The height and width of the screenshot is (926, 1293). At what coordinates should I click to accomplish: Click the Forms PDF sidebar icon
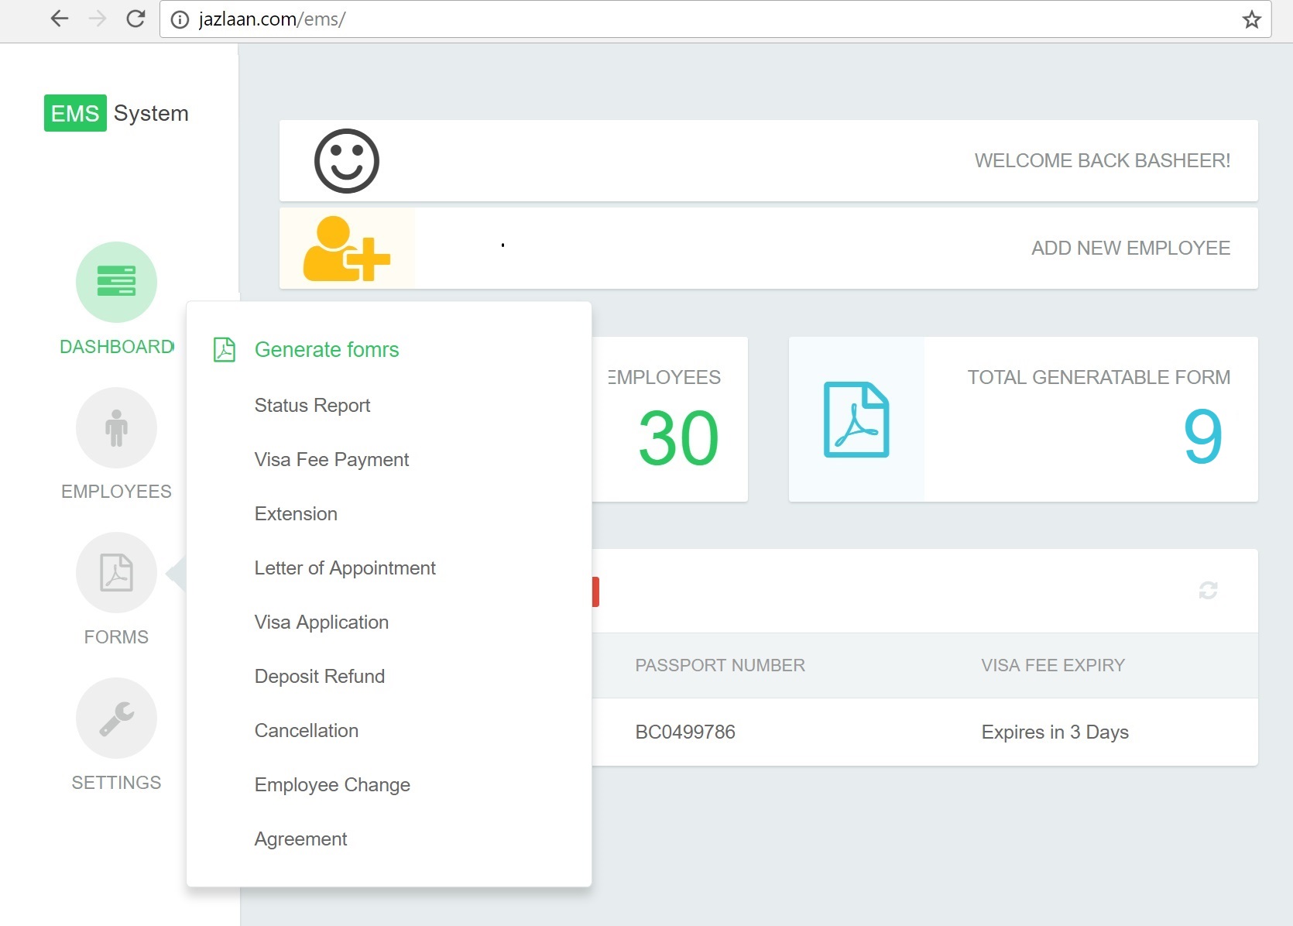pyautogui.click(x=116, y=573)
